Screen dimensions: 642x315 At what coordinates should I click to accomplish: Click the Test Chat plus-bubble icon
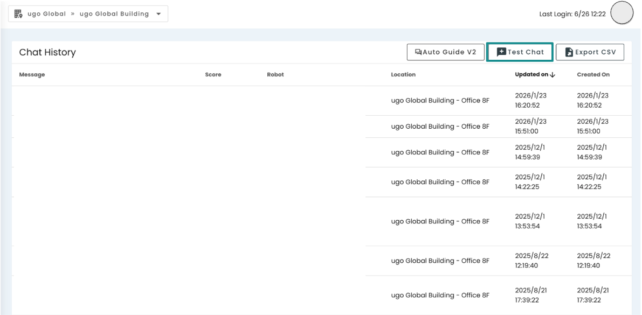501,52
